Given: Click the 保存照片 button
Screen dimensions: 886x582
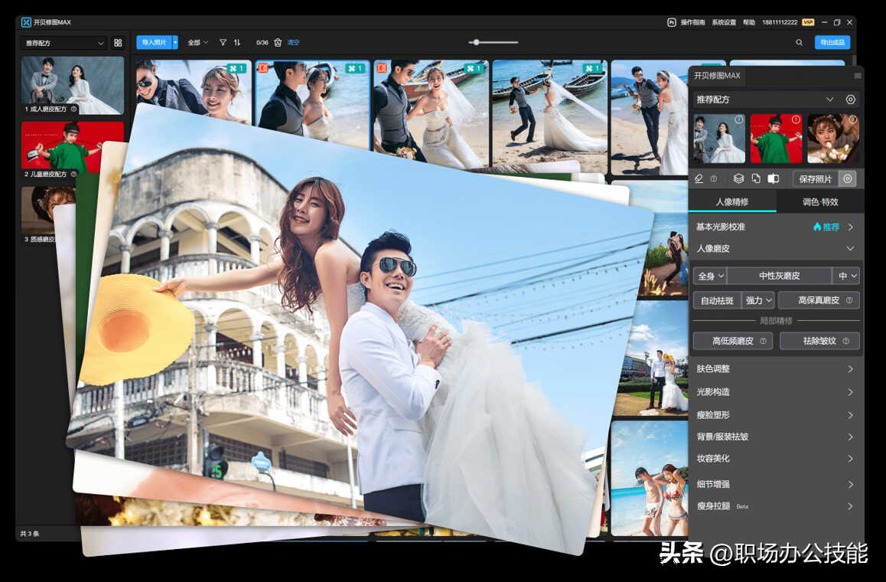Looking at the screenshot, I should (x=816, y=178).
